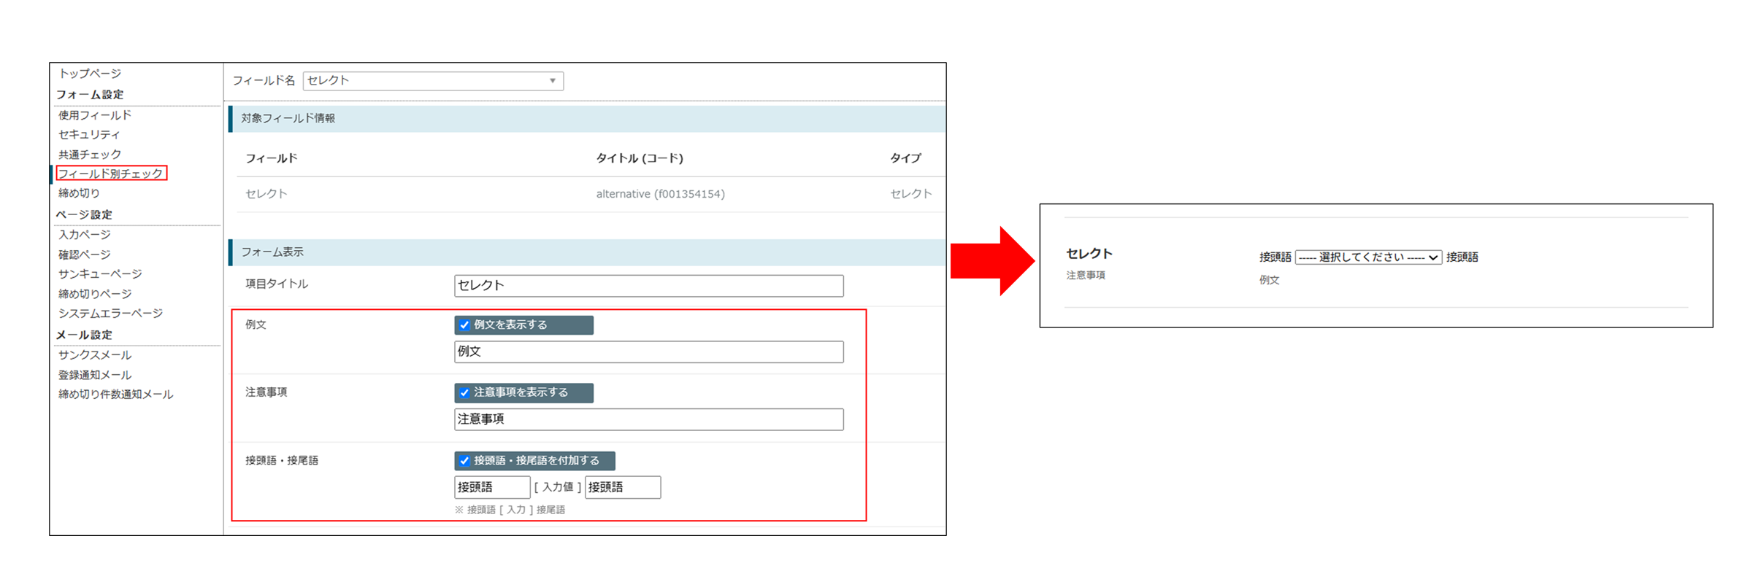Open 共通チェック in the sidebar

90,155
